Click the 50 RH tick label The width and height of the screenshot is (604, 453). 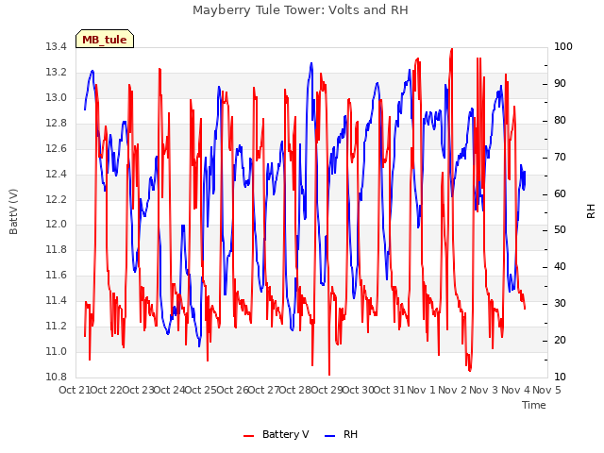click(560, 230)
